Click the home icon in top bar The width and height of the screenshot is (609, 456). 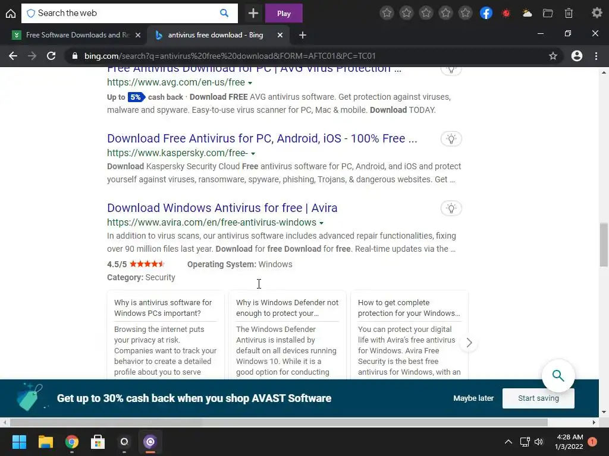pos(11,13)
